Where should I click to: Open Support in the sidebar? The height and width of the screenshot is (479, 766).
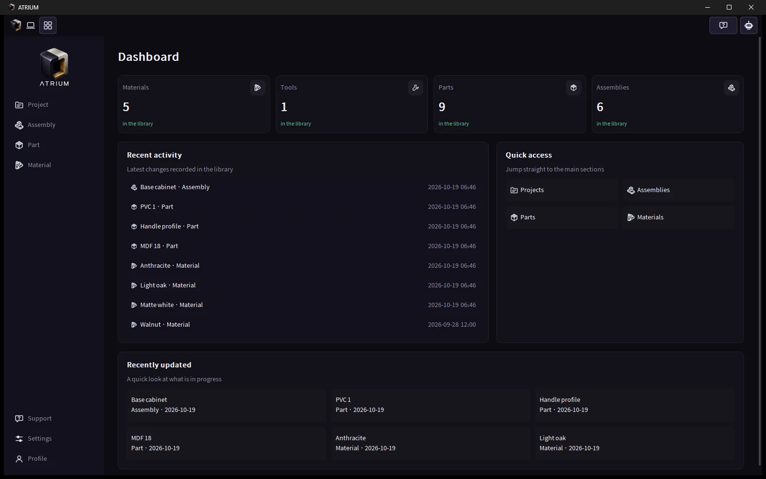click(54, 419)
